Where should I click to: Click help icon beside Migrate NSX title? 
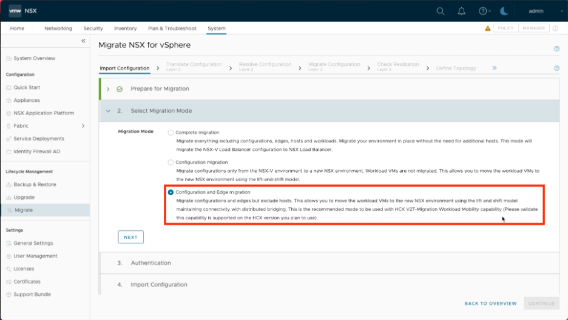point(556,48)
